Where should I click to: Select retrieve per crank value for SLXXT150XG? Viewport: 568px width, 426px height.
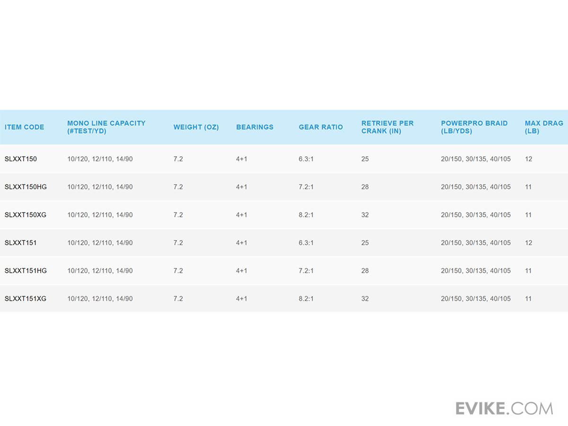[x=365, y=215]
